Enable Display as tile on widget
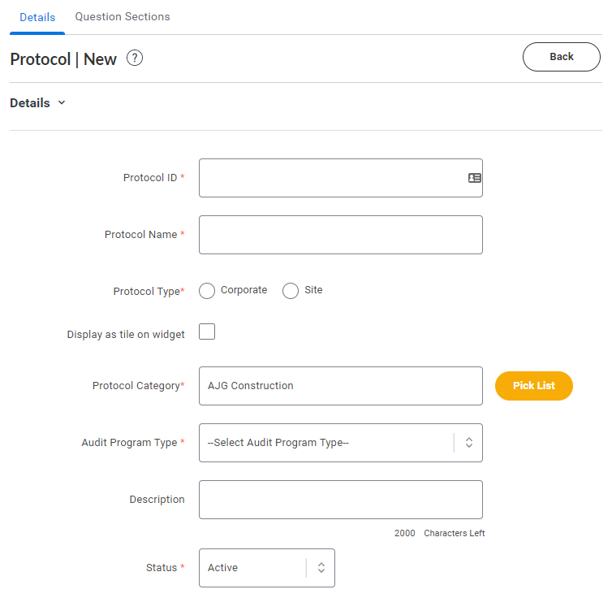612x598 pixels. [x=207, y=331]
